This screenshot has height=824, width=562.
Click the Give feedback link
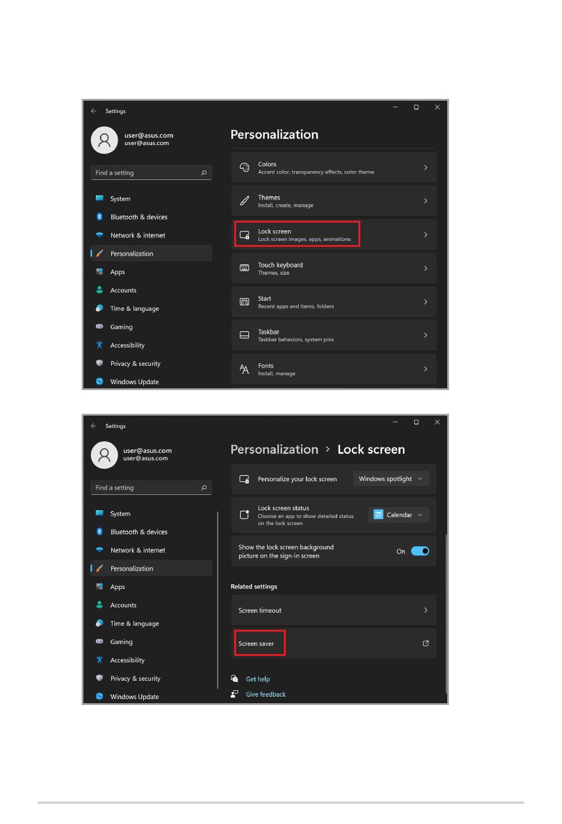point(266,694)
